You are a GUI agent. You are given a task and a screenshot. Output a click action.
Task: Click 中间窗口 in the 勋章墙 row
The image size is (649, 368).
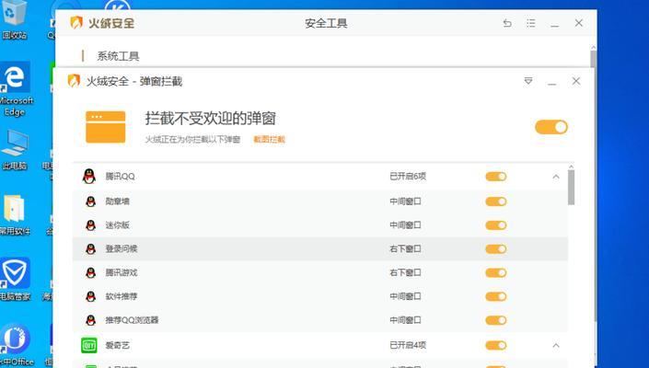coord(405,201)
